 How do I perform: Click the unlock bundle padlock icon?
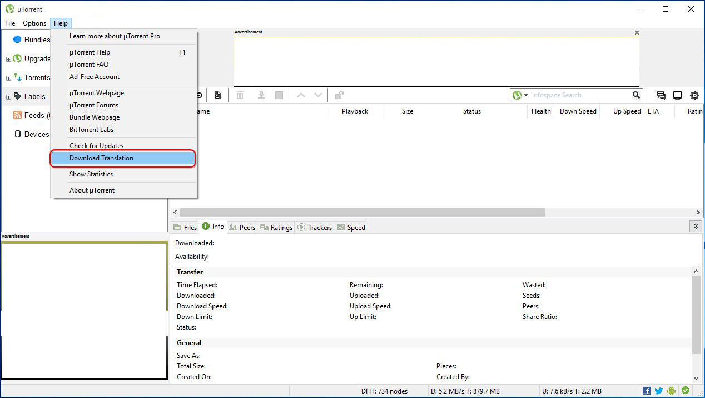pos(339,95)
